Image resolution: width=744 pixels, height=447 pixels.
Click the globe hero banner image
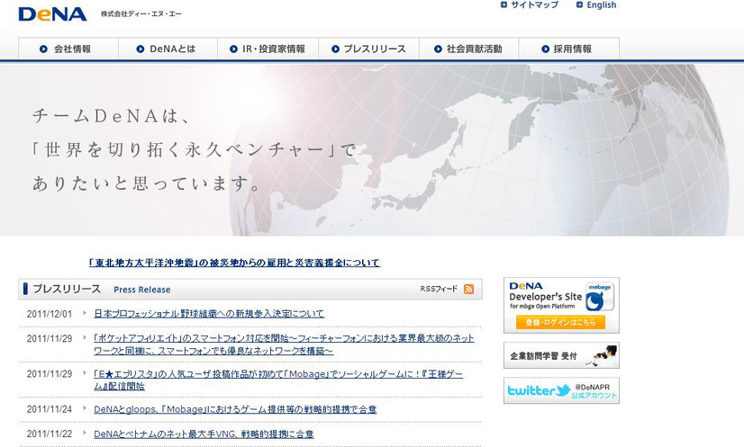pyautogui.click(x=372, y=150)
